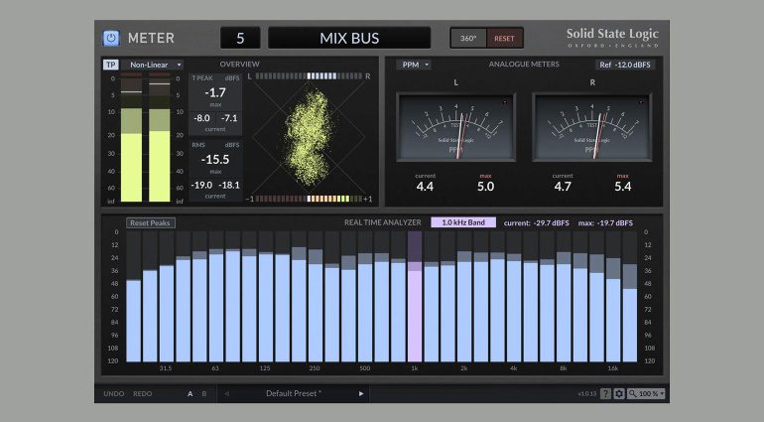Viewport: 764px width, 422px height.
Task: Click the Reset Peaks button
Action: (x=150, y=222)
